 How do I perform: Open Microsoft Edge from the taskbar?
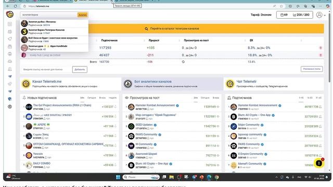coord(209,177)
